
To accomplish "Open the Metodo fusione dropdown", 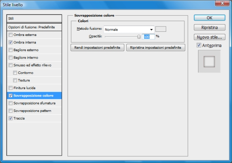I will tap(129, 29).
